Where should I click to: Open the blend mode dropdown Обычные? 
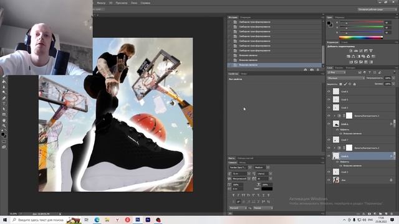[x=346, y=78]
